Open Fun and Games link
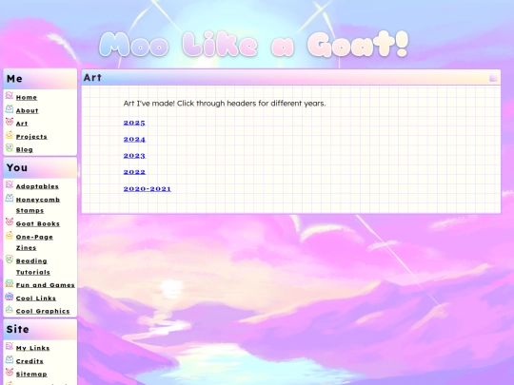The width and height of the screenshot is (514, 385). [46, 285]
